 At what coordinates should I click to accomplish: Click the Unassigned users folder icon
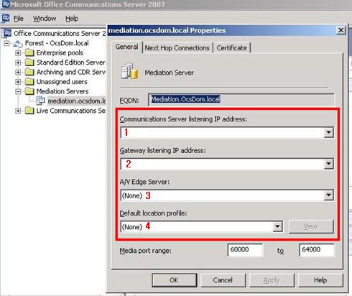[x=29, y=82]
